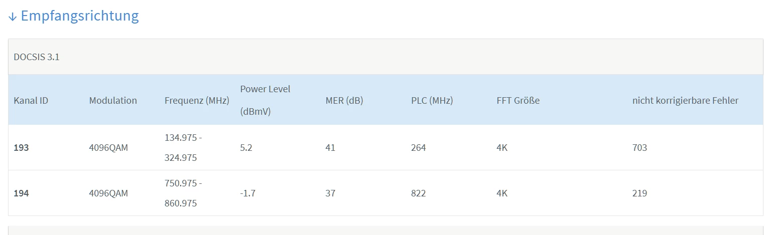Click the DOCSIS 3.1 table title
Viewport: 769px width, 235px height.
pos(37,57)
